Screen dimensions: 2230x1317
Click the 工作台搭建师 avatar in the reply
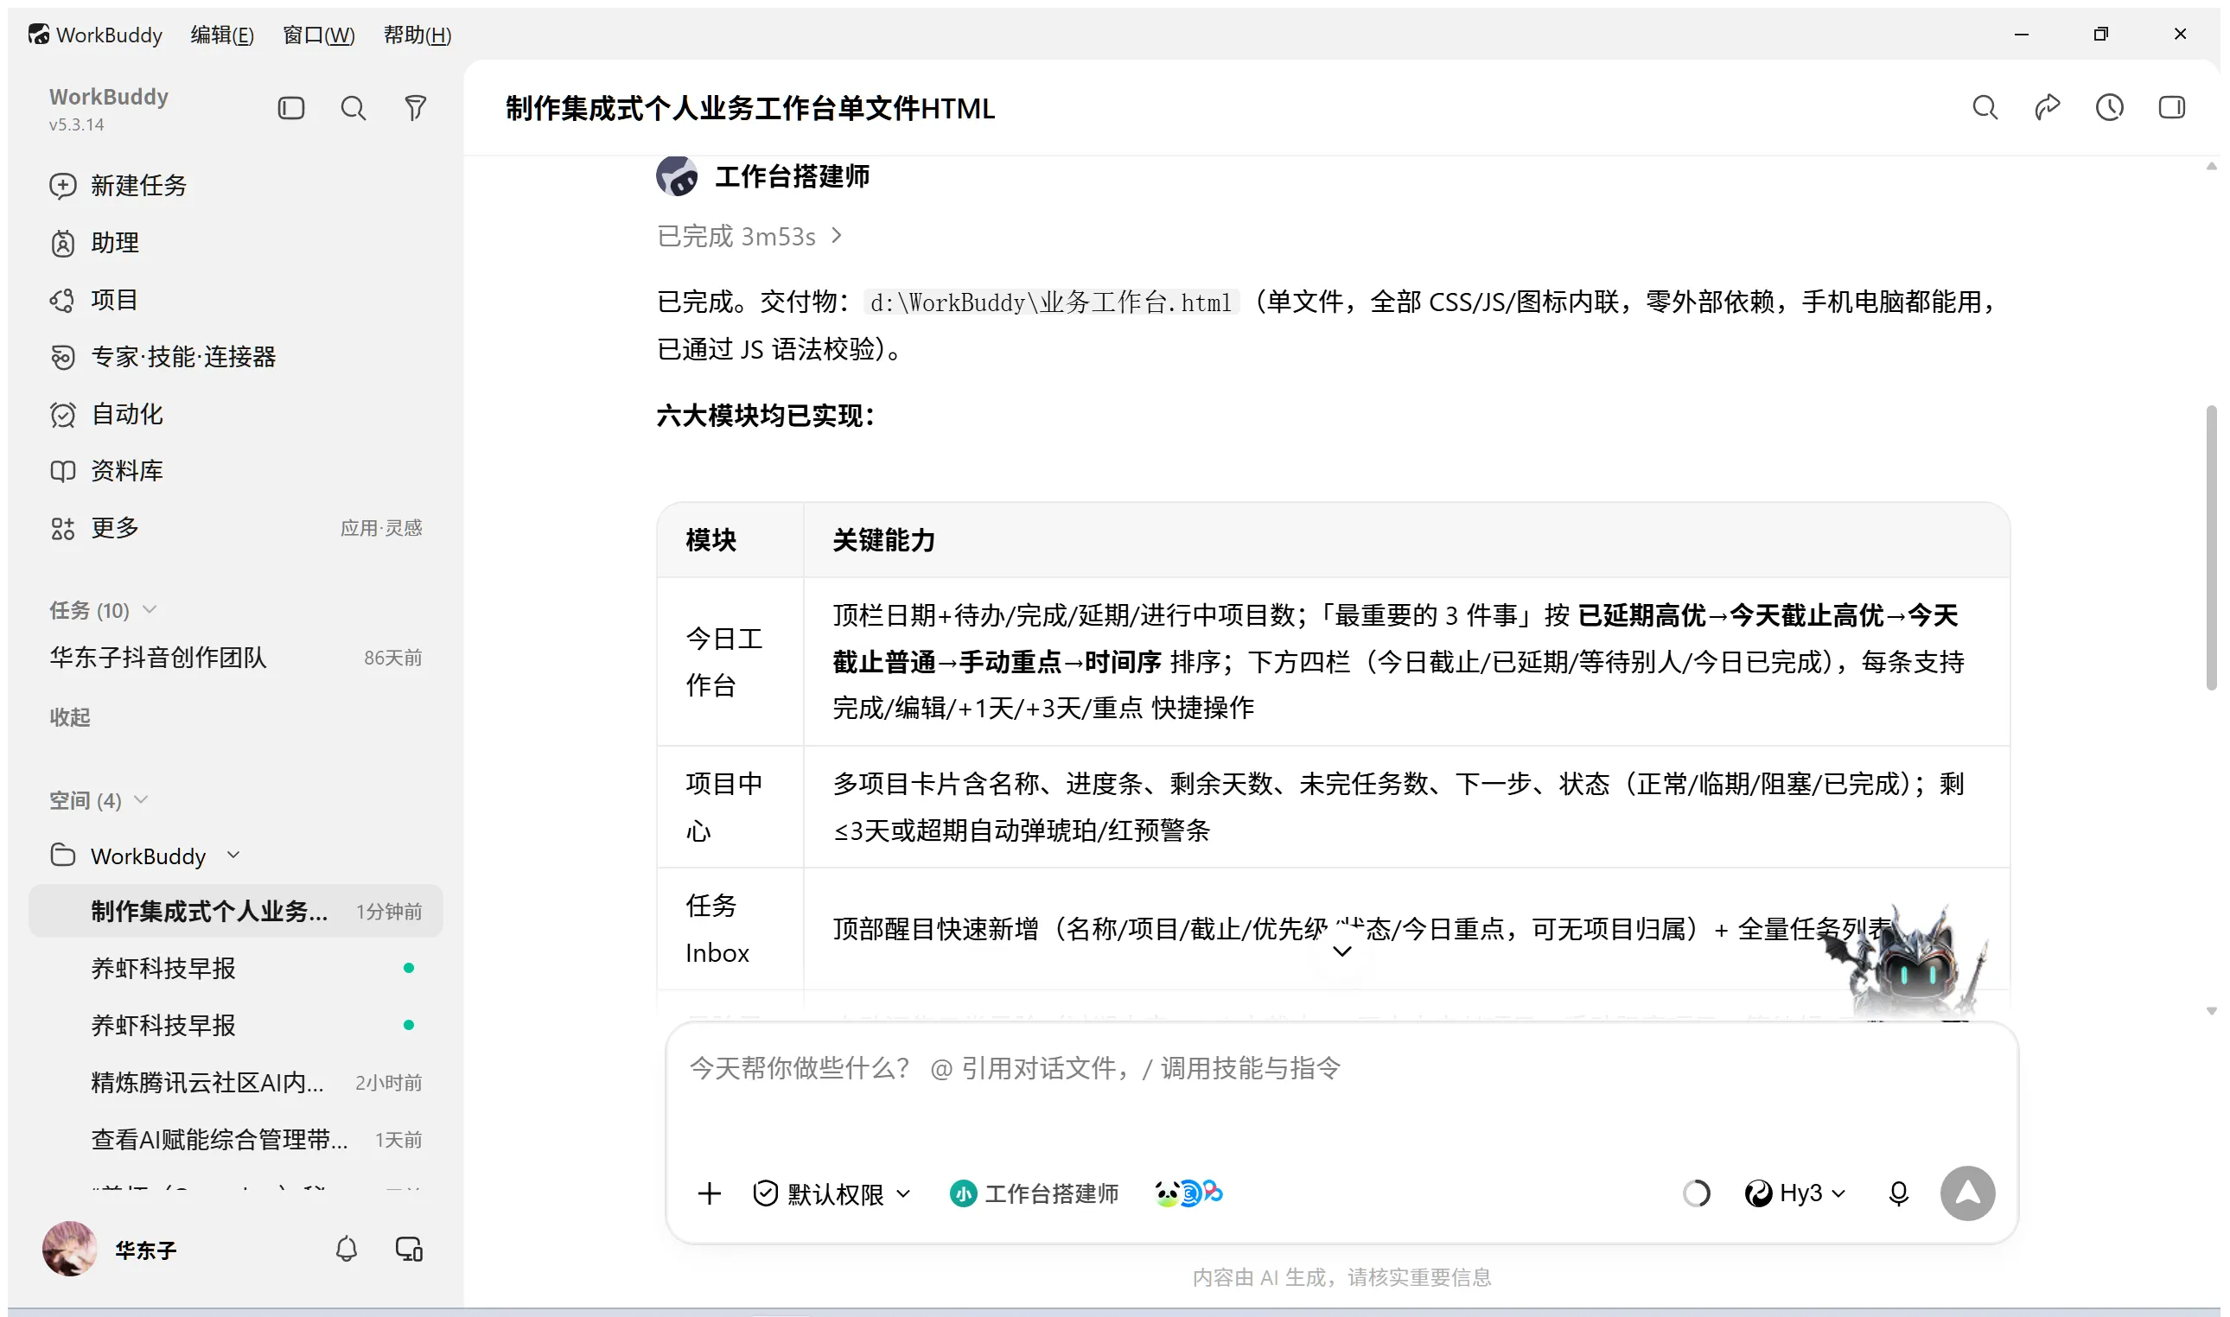tap(677, 175)
